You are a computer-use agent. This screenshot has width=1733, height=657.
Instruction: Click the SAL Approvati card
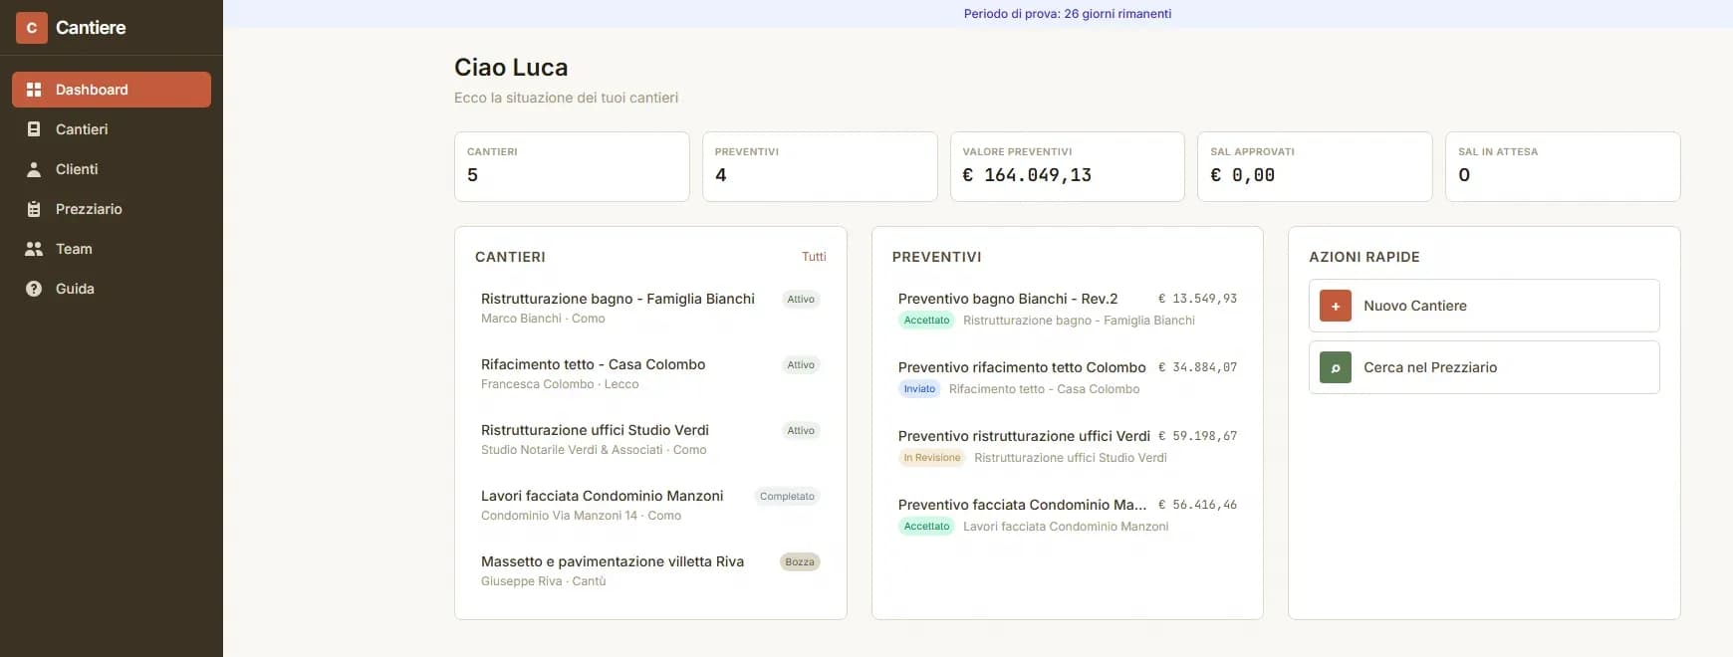click(x=1315, y=166)
